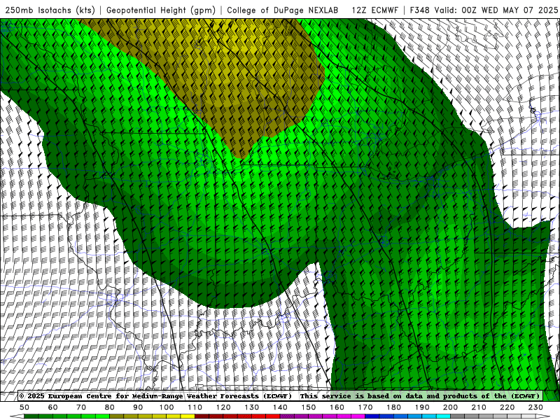The width and height of the screenshot is (560, 420).
Task: Click the ECMWF copyright notice text
Action: click(155, 396)
